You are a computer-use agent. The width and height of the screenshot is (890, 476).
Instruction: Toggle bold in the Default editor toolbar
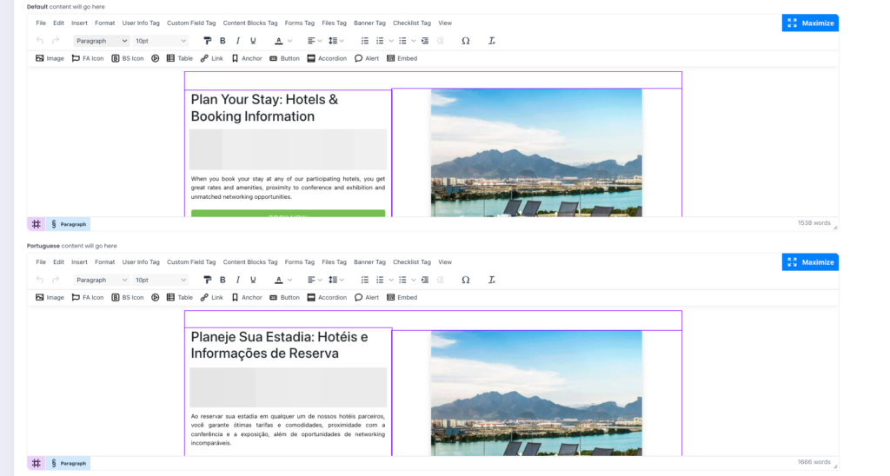coord(222,41)
